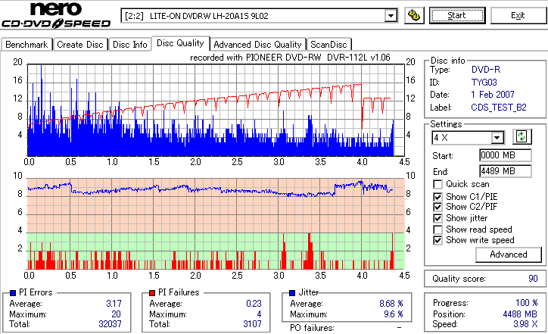Click the PI Failures maximum 4
Image resolution: width=548 pixels, height=334 pixels.
[x=259, y=314]
